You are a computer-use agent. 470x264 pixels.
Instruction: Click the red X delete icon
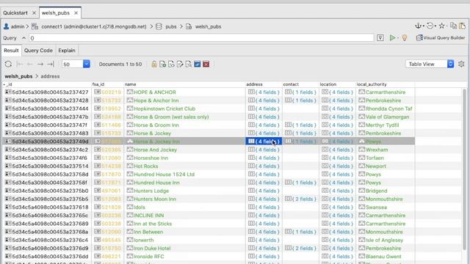[206, 65]
